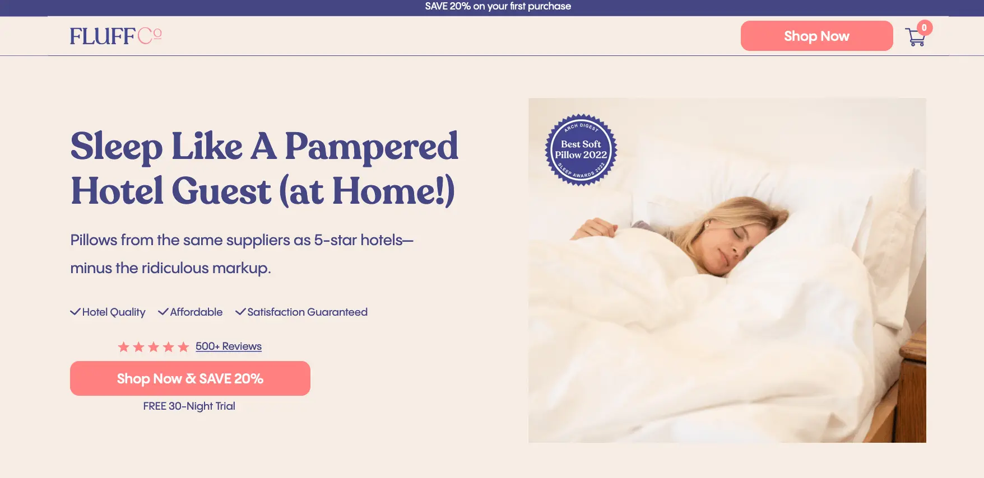The height and width of the screenshot is (478, 984).
Task: Click the FluffCo logo
Action: (116, 36)
